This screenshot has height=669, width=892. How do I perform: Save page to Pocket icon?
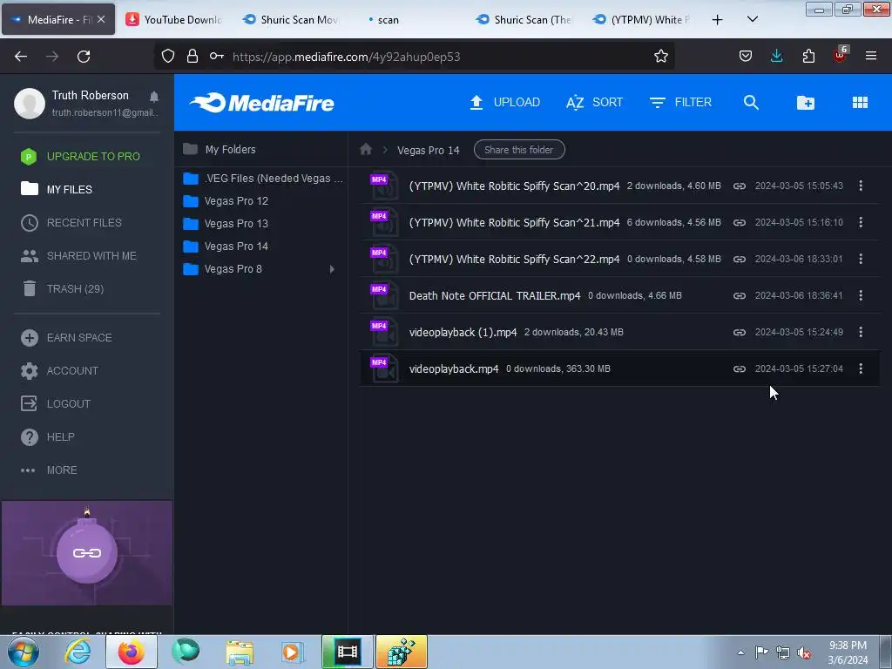tap(746, 56)
